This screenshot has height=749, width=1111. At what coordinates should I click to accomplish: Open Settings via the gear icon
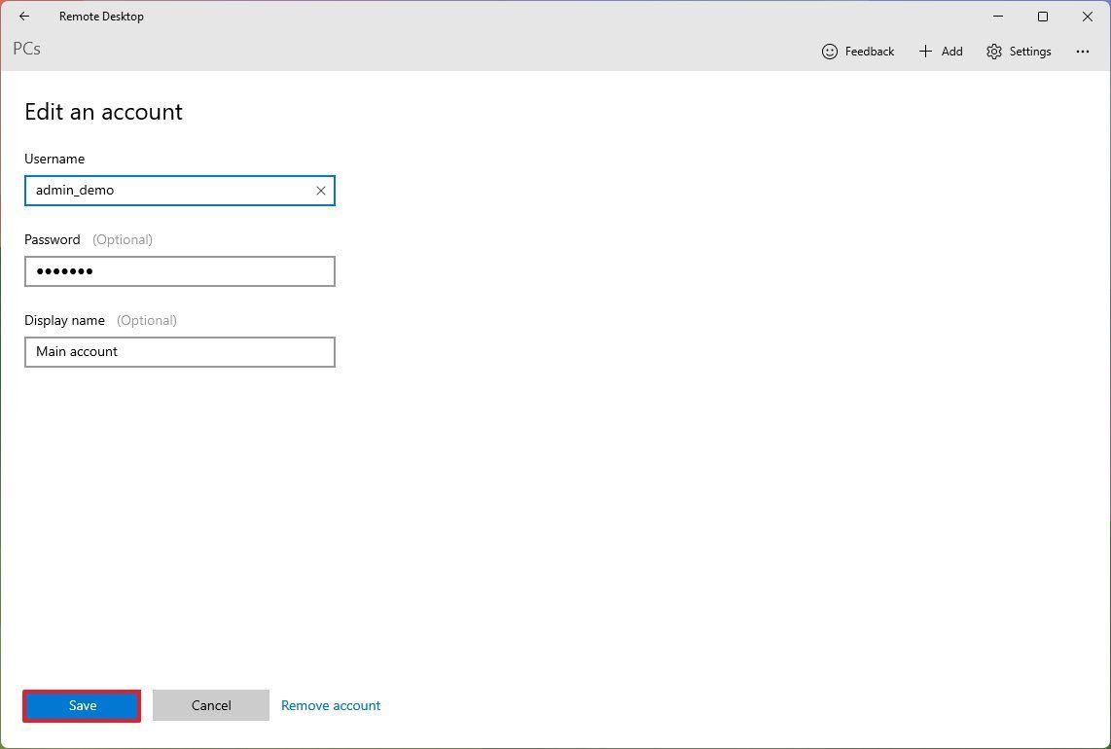click(x=993, y=51)
